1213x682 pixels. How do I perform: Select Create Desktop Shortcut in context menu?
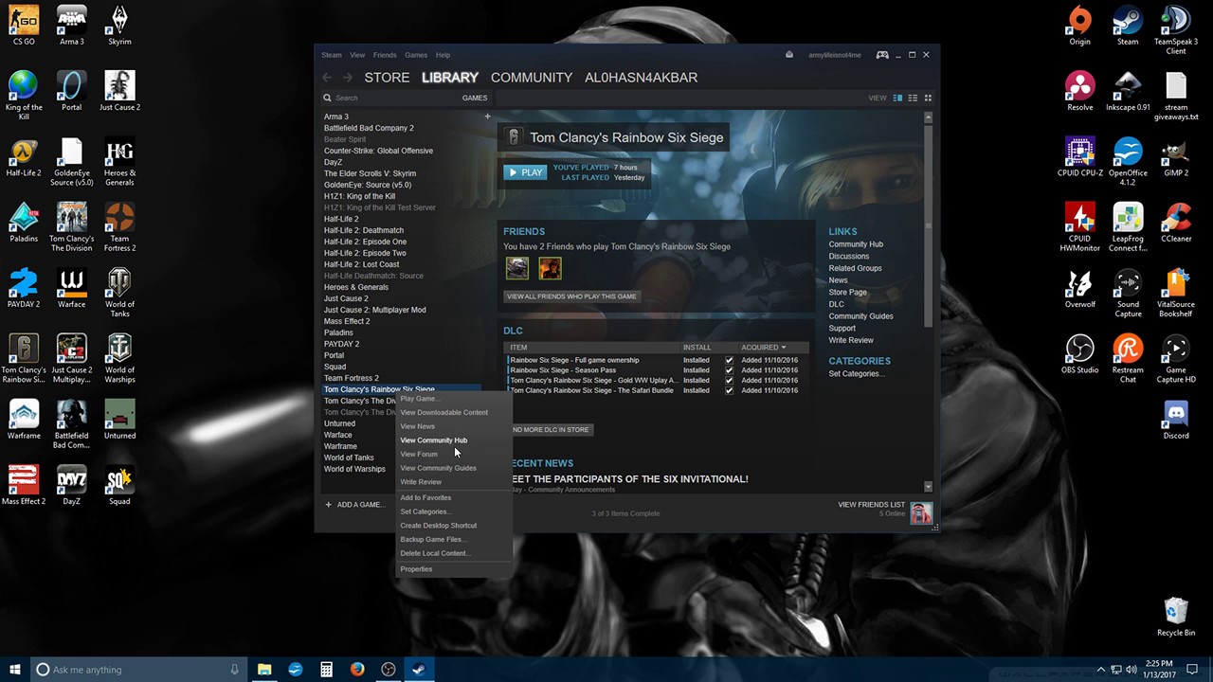(439, 526)
